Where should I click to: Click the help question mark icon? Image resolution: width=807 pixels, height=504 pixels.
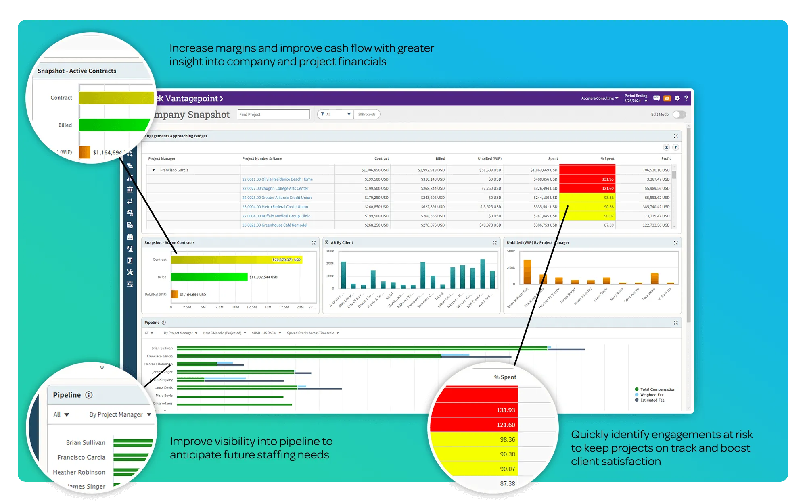point(686,98)
